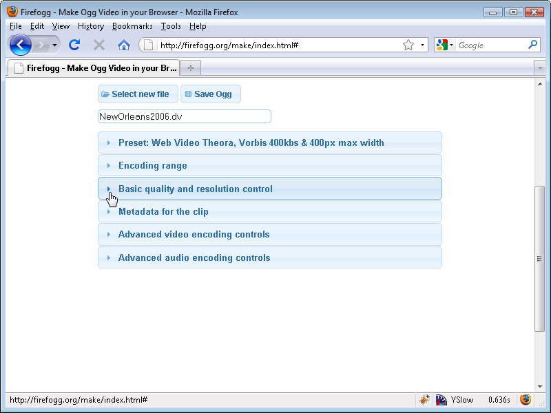The height and width of the screenshot is (413, 551).
Task: Click the page identity icon beside the URL
Action: (147, 44)
